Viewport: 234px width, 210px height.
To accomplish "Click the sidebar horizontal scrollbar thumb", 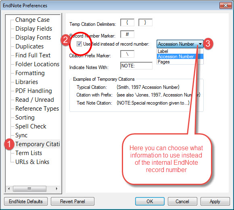I will (x=29, y=189).
